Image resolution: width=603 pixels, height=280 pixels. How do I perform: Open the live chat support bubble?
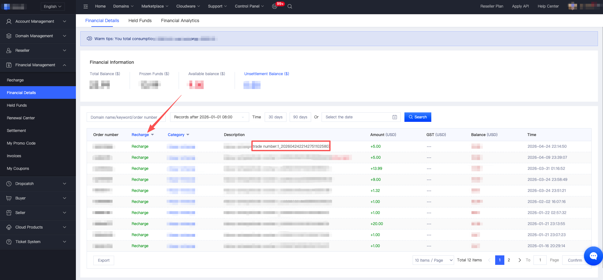pos(593,256)
